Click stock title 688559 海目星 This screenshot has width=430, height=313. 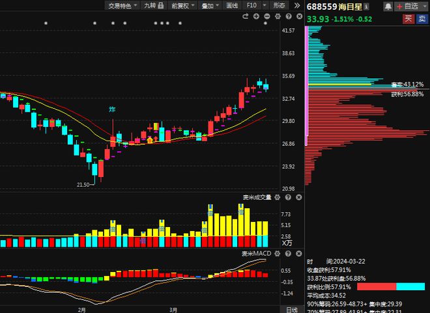pyautogui.click(x=334, y=7)
